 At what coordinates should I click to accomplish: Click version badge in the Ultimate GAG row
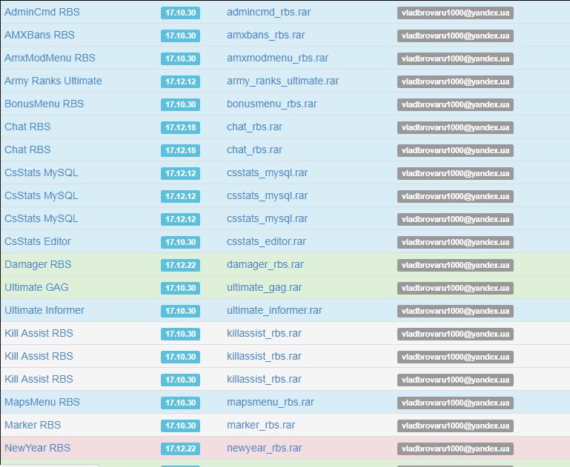[x=180, y=288]
